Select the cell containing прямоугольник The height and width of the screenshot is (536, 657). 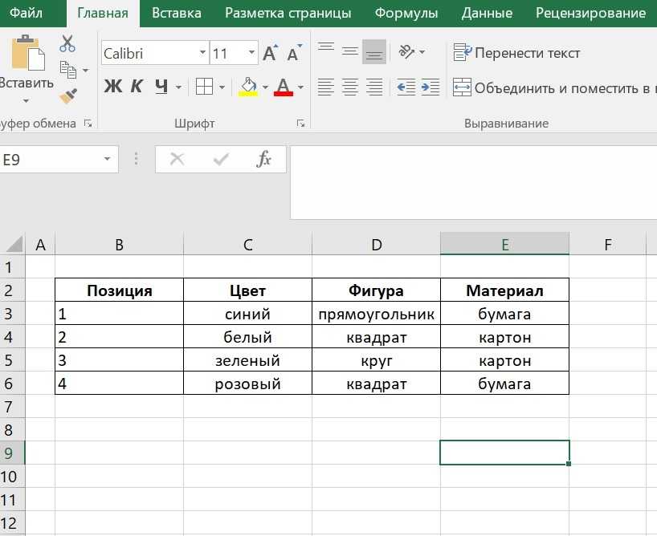376,313
